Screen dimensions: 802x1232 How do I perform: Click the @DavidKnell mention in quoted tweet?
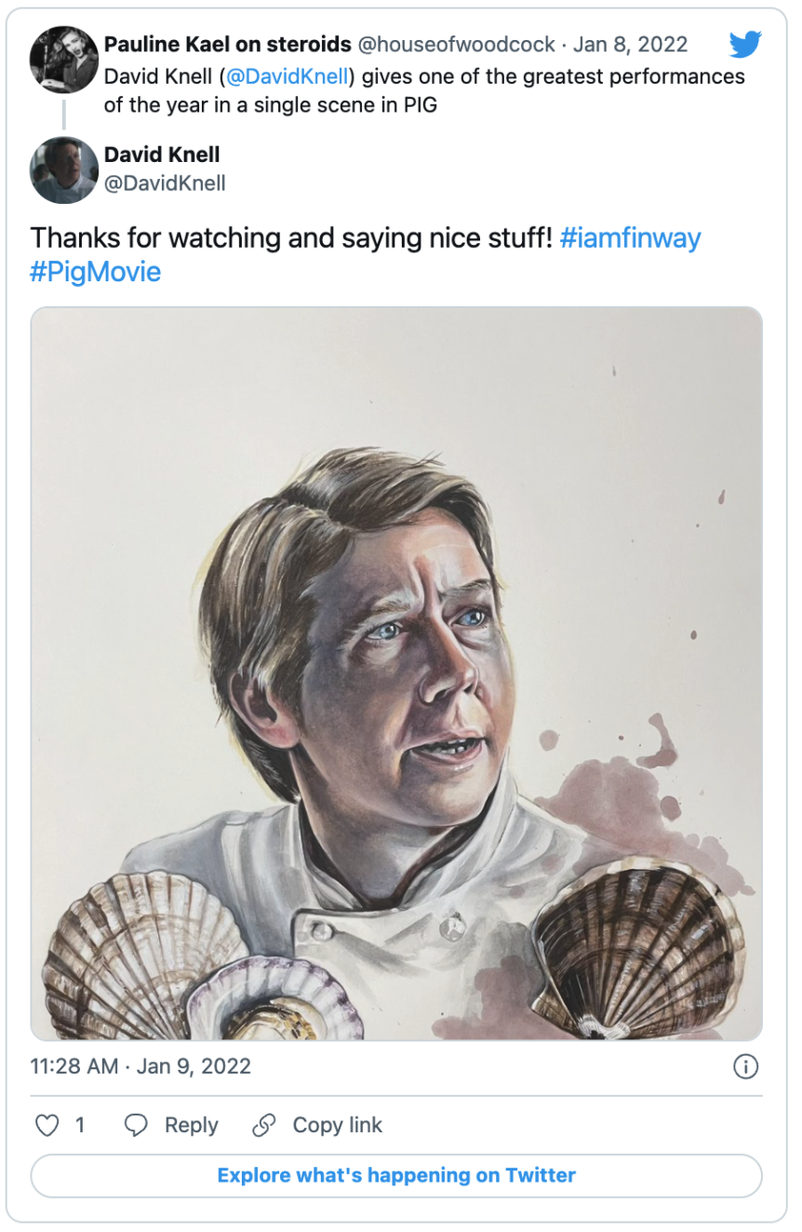tap(287, 76)
